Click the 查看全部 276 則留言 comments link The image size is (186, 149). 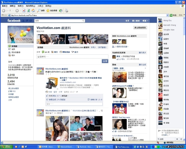57,100
